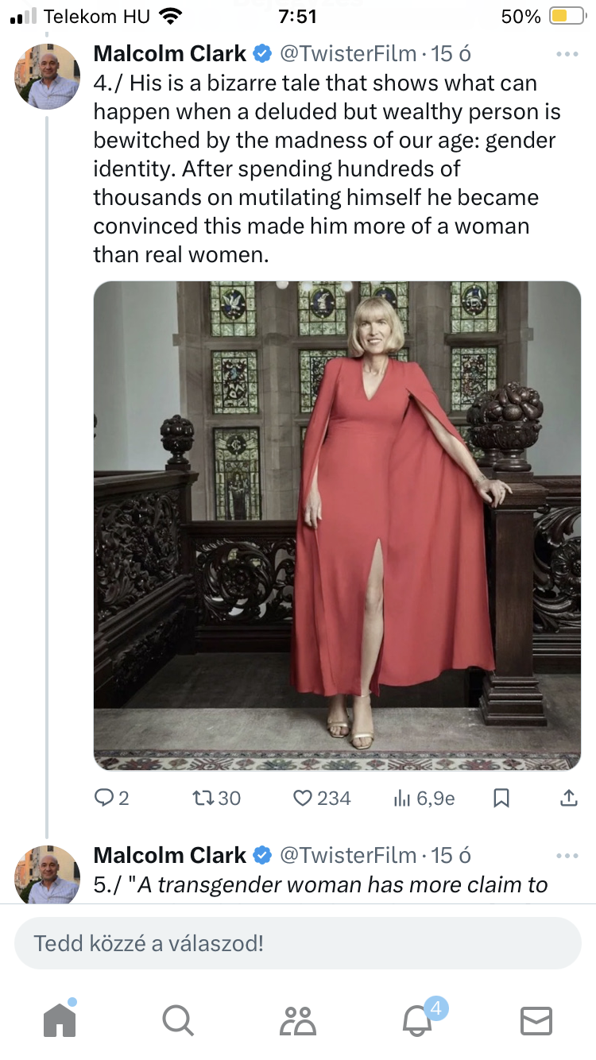View analytics showing 6,9e views
This screenshot has width=596, height=1060.
[403, 798]
